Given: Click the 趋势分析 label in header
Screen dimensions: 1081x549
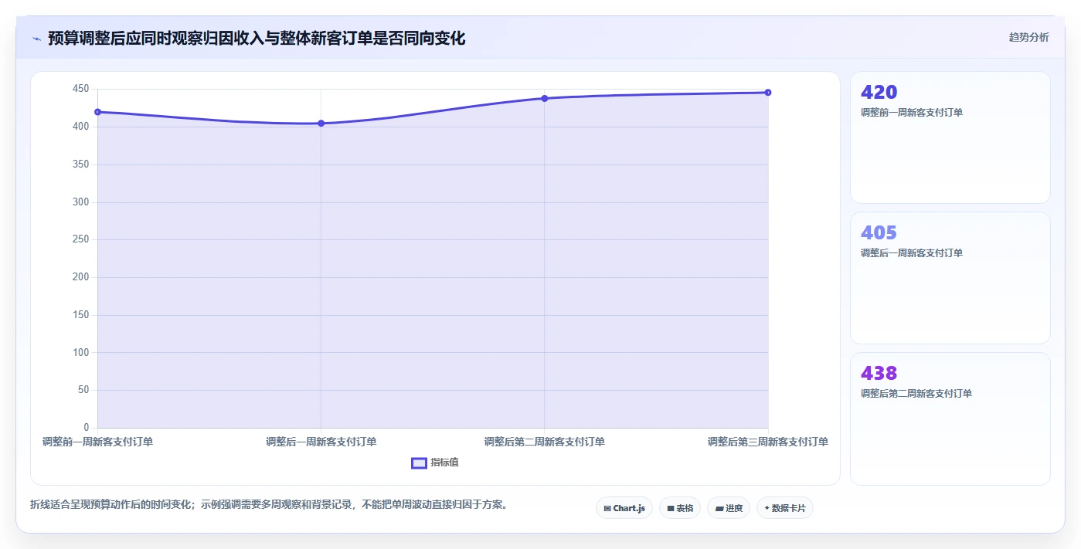Looking at the screenshot, I should [1028, 37].
